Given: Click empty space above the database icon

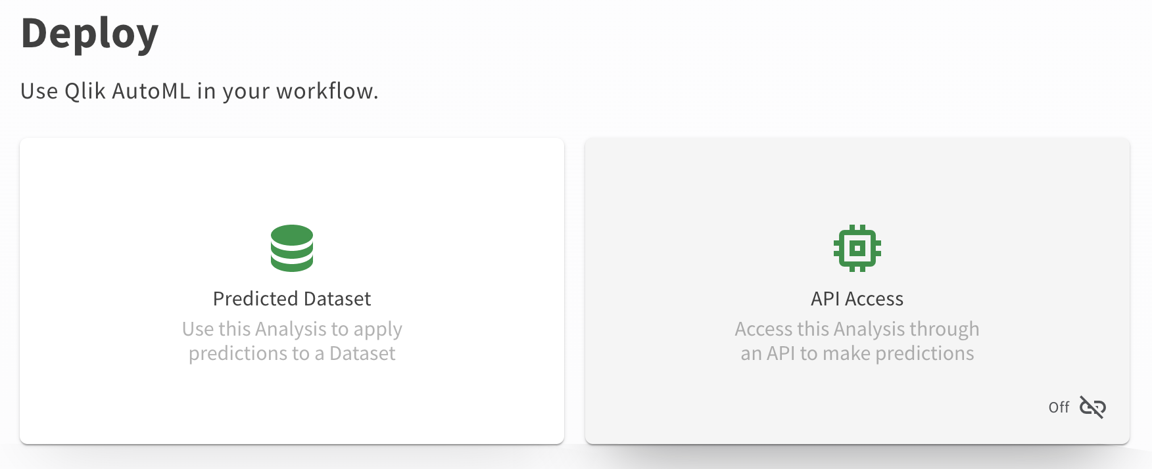Looking at the screenshot, I should [292, 181].
